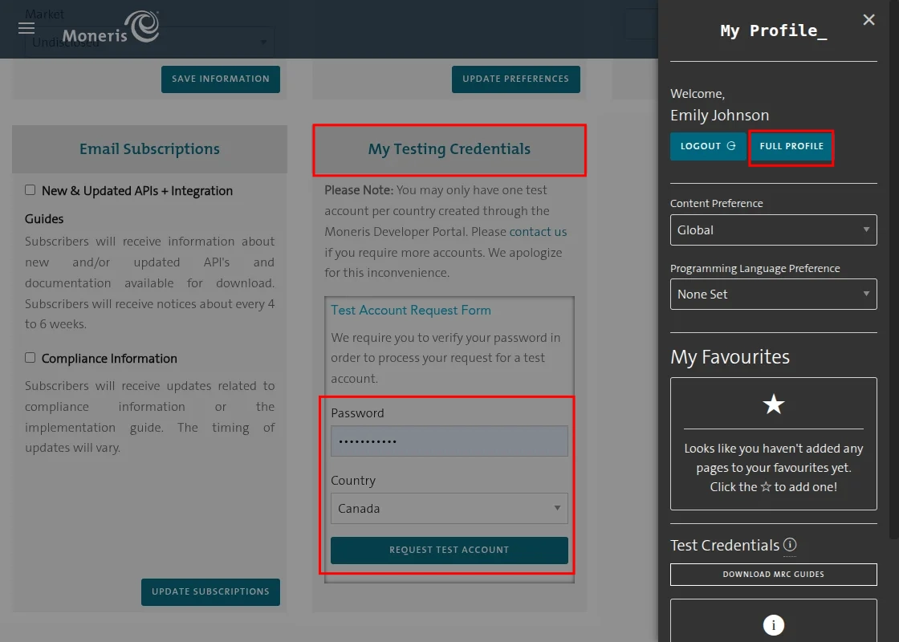Check the Compliance Information checkbox
899x642 pixels.
click(x=31, y=358)
